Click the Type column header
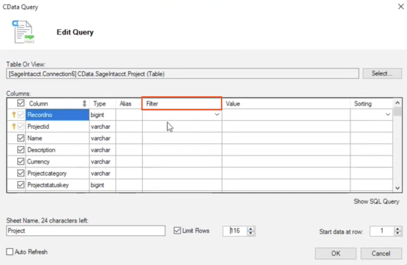This screenshot has height=265, width=407. coord(99,104)
